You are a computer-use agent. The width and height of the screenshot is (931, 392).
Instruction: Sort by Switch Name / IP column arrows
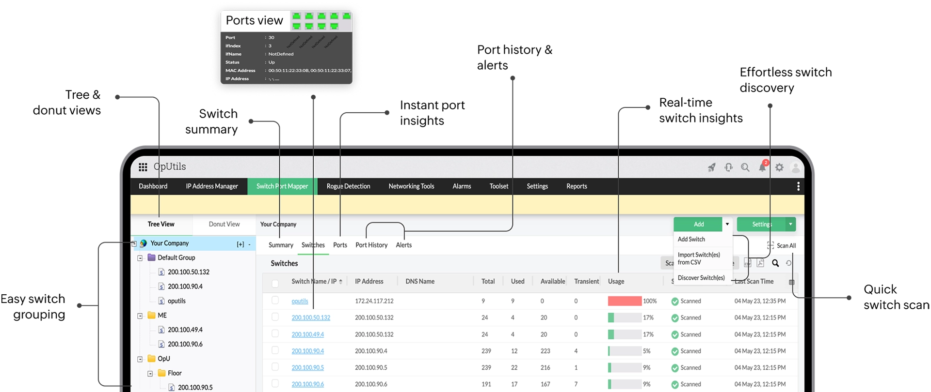(x=340, y=282)
